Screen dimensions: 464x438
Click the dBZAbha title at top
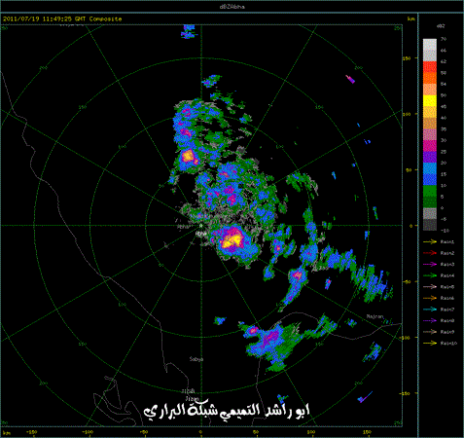pyautogui.click(x=232, y=7)
